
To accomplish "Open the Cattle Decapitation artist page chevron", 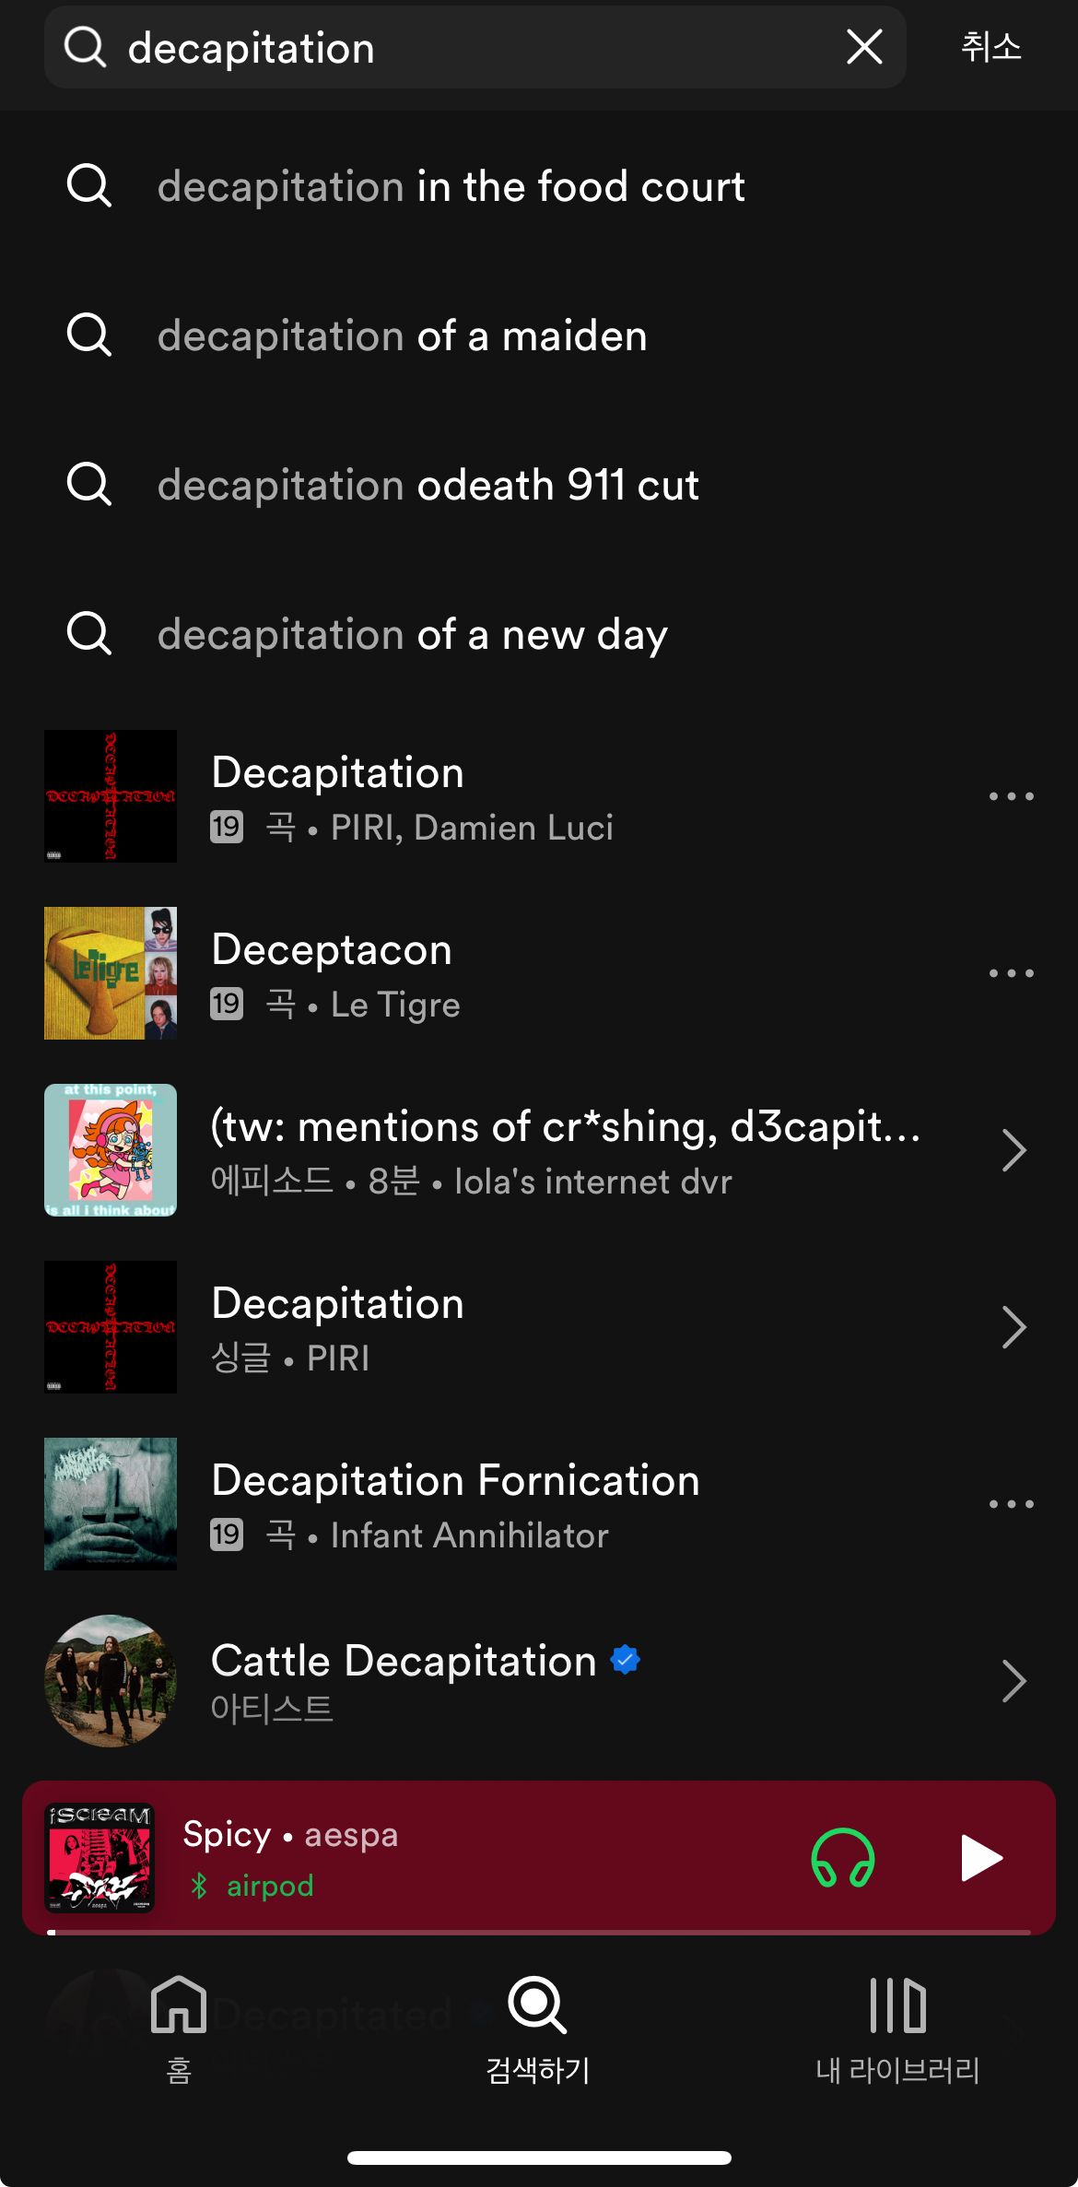I will point(1013,1681).
